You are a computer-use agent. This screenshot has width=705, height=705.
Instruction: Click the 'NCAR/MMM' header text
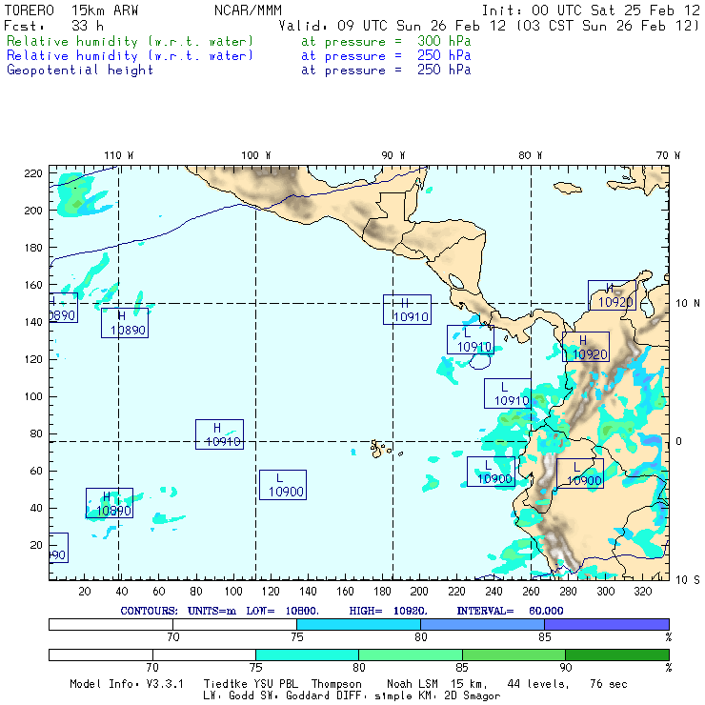248,10
